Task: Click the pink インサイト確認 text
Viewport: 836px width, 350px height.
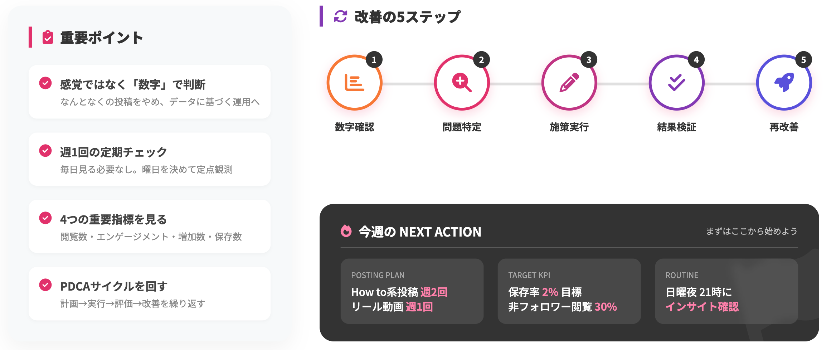Action: coord(702,307)
